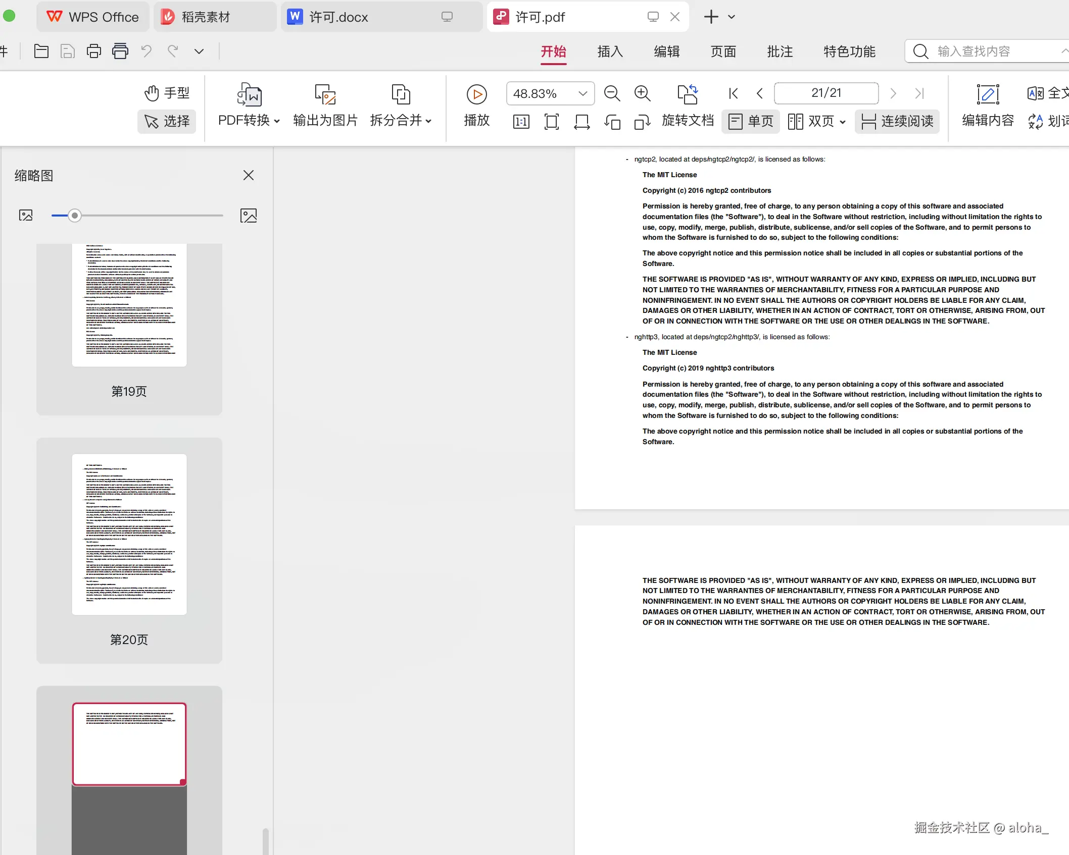Click the Edit Content icon
Viewport: 1069px width, 855px height.
coord(988,94)
